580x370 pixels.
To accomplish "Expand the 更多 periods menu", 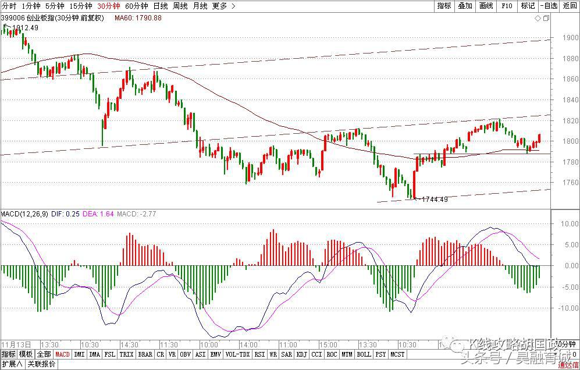I will click(223, 6).
